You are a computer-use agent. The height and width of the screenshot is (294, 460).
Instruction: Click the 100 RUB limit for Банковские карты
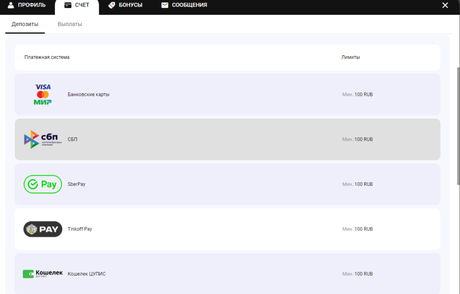click(x=363, y=94)
